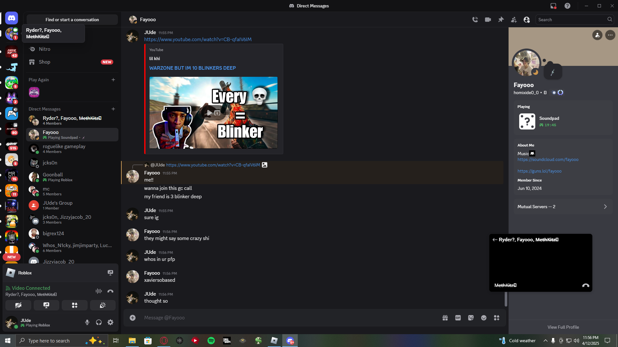Start a video call with Fayooo
This screenshot has height=347, width=618.
coord(488,20)
